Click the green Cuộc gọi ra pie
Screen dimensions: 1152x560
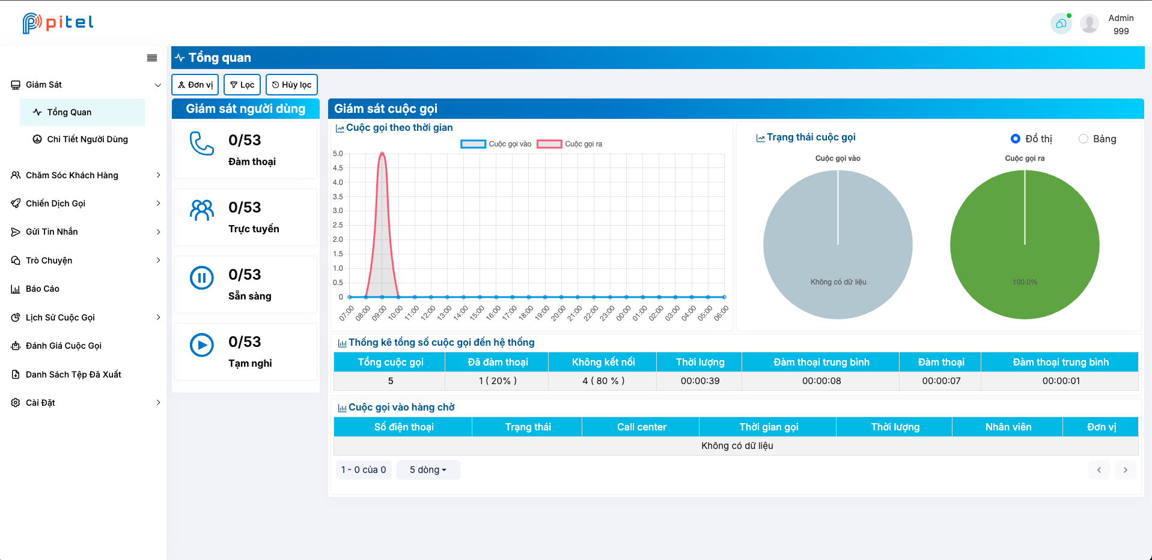tap(1025, 245)
